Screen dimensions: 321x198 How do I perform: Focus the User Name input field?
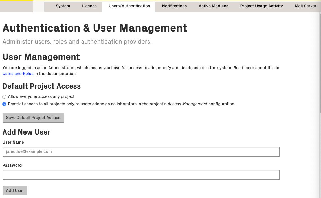click(141, 151)
